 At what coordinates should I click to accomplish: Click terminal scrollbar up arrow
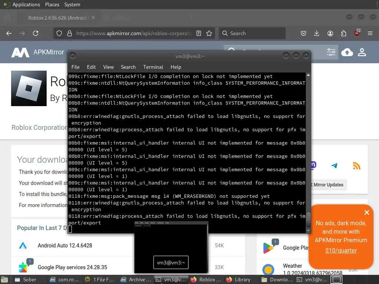(x=308, y=75)
